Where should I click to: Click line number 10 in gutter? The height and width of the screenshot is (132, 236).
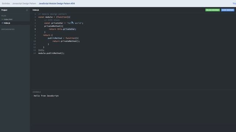click(35, 41)
